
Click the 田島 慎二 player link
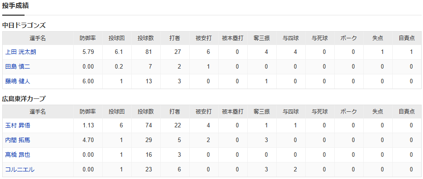coord(17,67)
